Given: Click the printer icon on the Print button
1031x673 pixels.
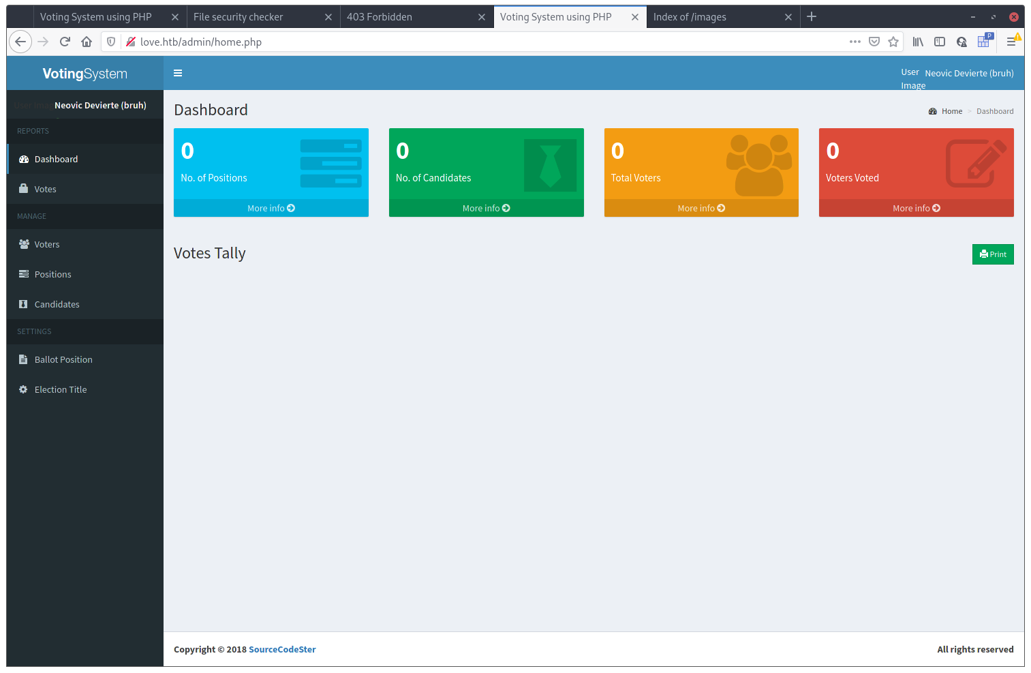Looking at the screenshot, I should (x=983, y=254).
